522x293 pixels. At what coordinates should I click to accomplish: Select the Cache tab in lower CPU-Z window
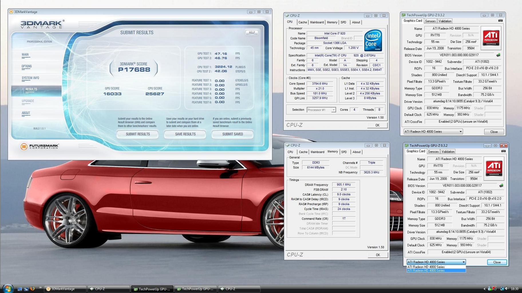[x=303, y=152]
